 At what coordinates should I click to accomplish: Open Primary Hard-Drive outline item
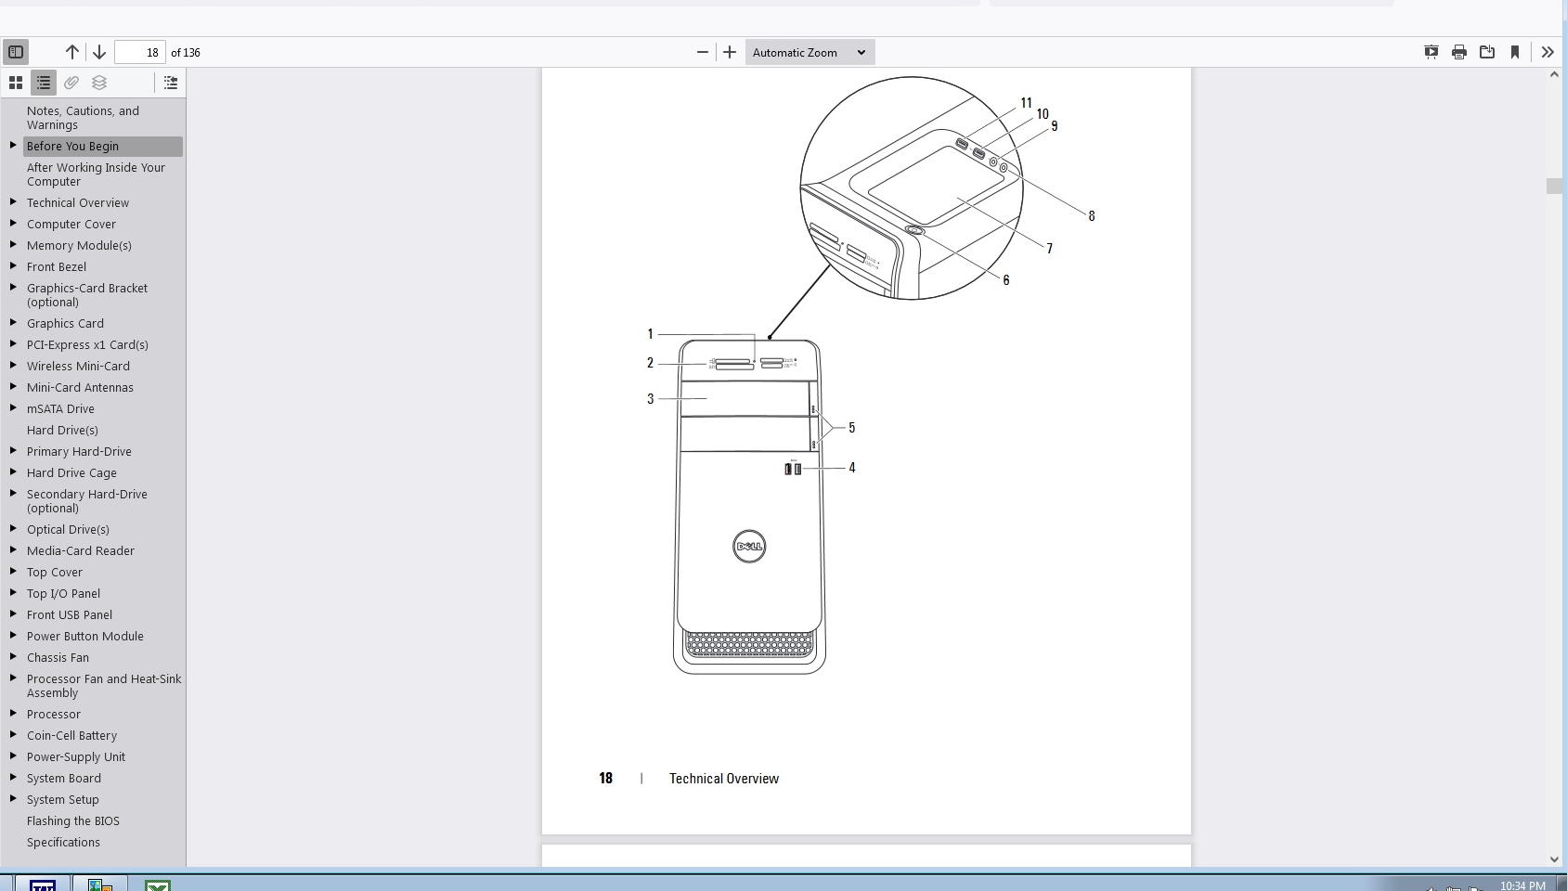(x=79, y=451)
